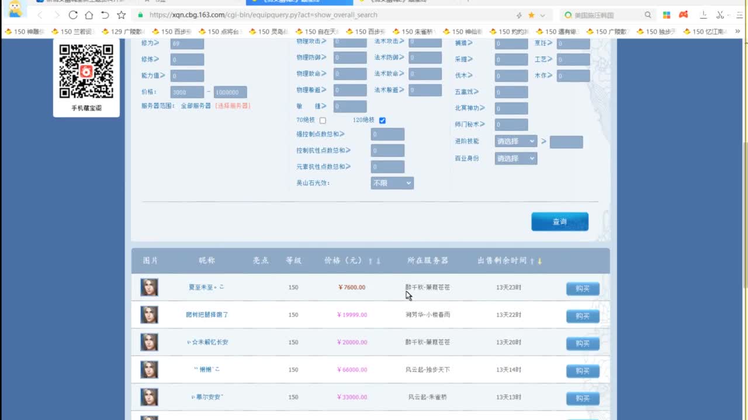Open the '129 广陵散' bookmark
Image resolution: width=748 pixels, height=420 pixels.
(123, 32)
